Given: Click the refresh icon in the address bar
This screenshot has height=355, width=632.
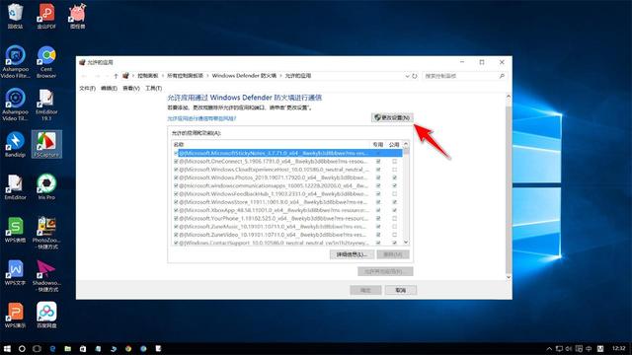Looking at the screenshot, I should [415, 76].
